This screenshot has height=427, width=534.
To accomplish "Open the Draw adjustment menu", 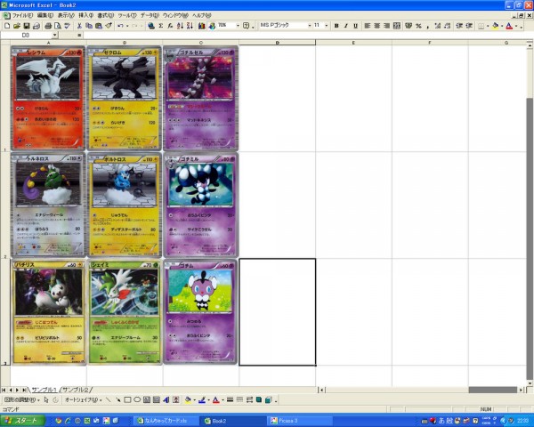I will coord(21,399).
